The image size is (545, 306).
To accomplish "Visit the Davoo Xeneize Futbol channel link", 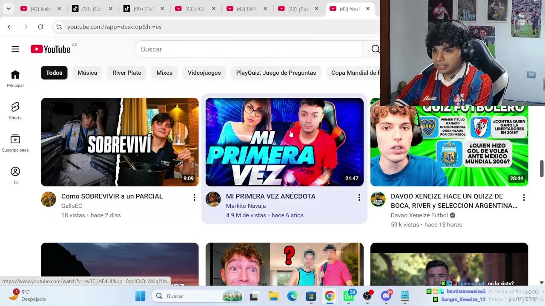I will [x=419, y=215].
